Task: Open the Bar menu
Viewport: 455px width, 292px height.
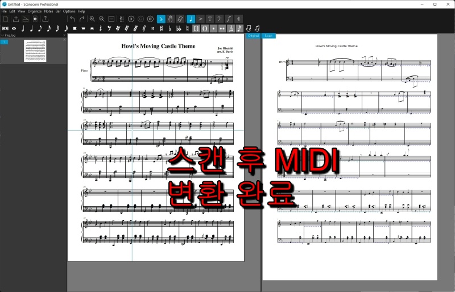Action: (x=58, y=11)
